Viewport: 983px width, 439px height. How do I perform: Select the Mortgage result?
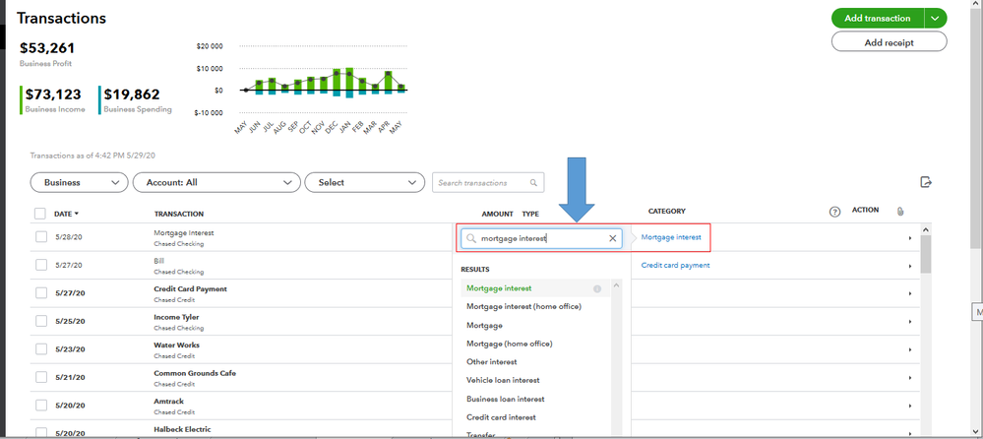coord(484,326)
